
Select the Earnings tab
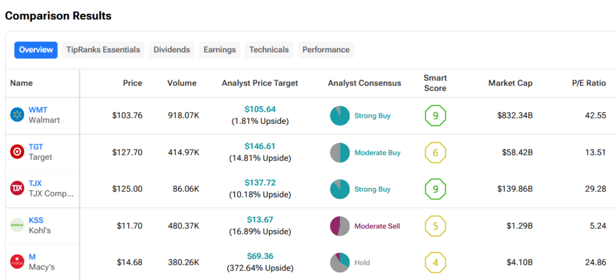click(x=220, y=50)
